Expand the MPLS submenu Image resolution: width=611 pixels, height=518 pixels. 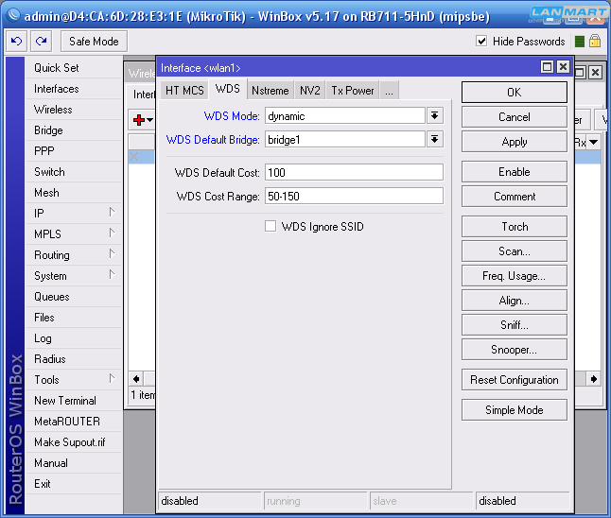[112, 233]
